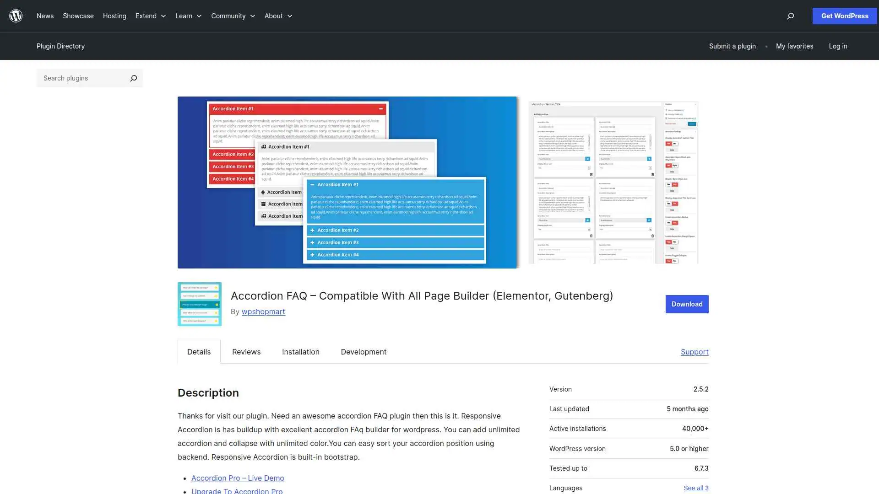The width and height of the screenshot is (879, 494).
Task: Click the WordPress logo icon
Action: click(x=16, y=16)
